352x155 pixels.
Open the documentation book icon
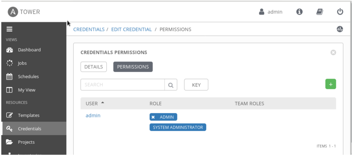(320, 12)
